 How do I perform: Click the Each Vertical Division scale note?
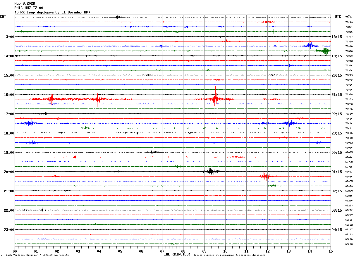[x=37, y=255]
